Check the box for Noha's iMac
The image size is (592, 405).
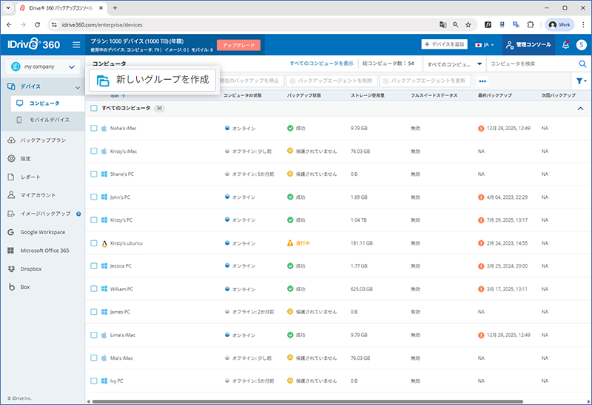tap(94, 129)
